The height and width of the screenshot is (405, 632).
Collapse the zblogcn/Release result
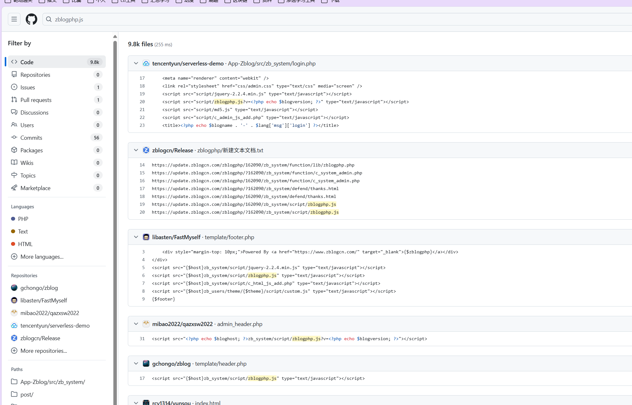point(136,150)
